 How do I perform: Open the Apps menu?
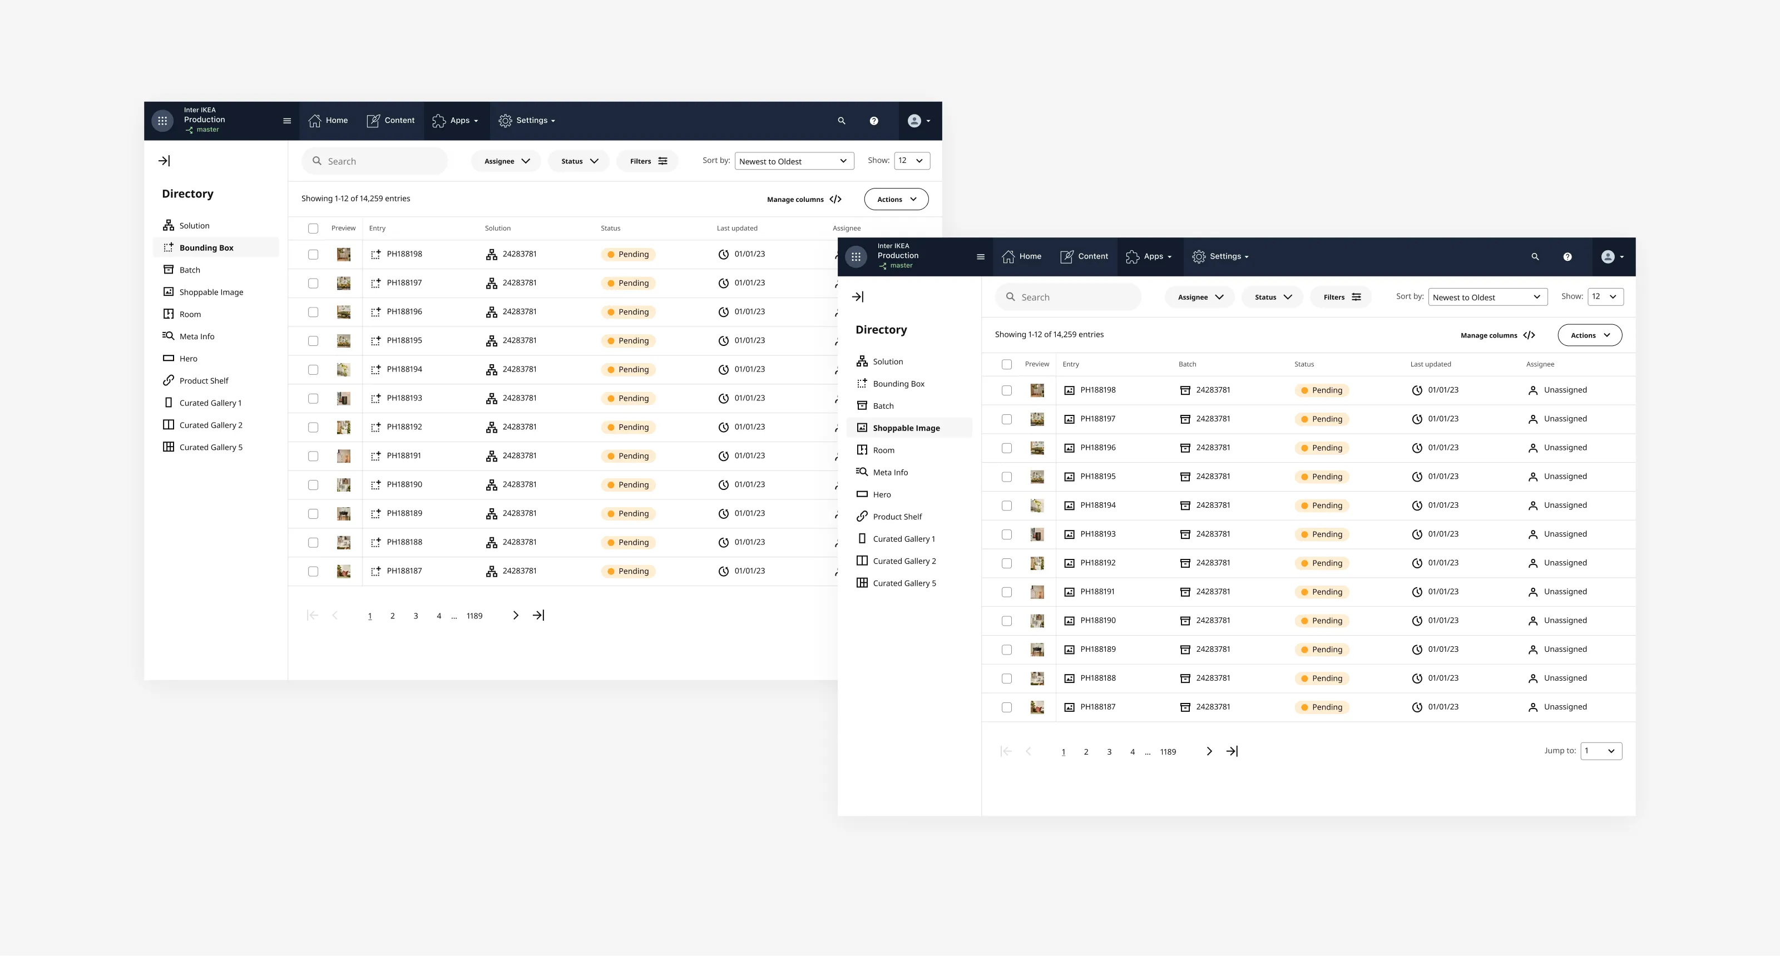pos(1149,256)
